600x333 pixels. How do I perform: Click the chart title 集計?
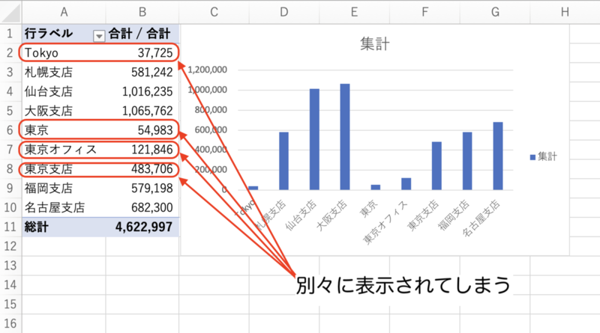[374, 44]
